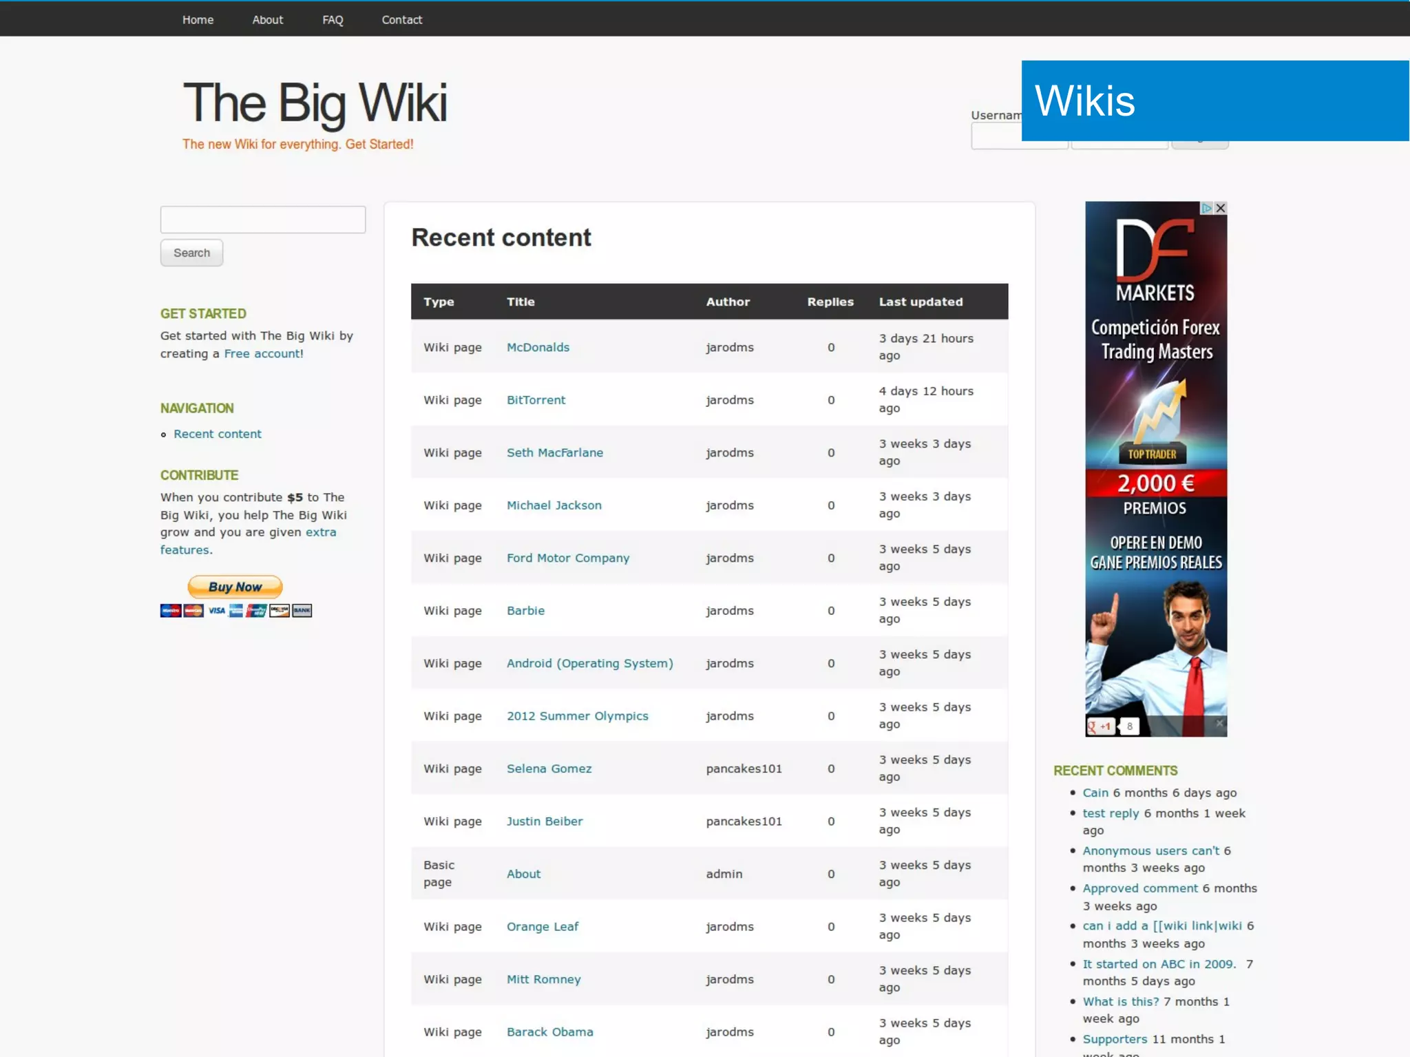Open the Barbie wiki page

click(x=525, y=610)
